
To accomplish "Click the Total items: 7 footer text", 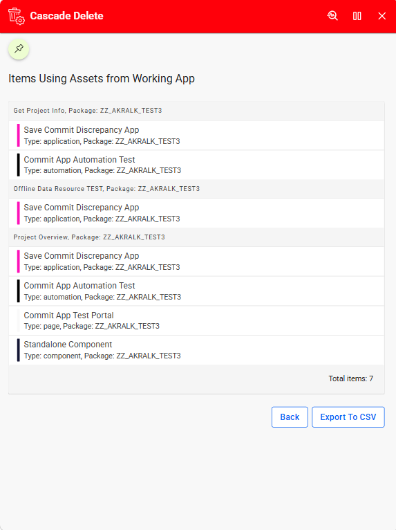I will [351, 378].
